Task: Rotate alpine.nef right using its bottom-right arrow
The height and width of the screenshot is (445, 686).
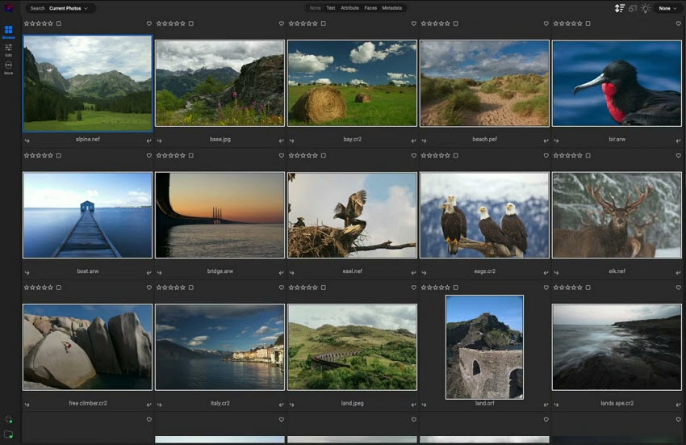Action: click(x=148, y=141)
